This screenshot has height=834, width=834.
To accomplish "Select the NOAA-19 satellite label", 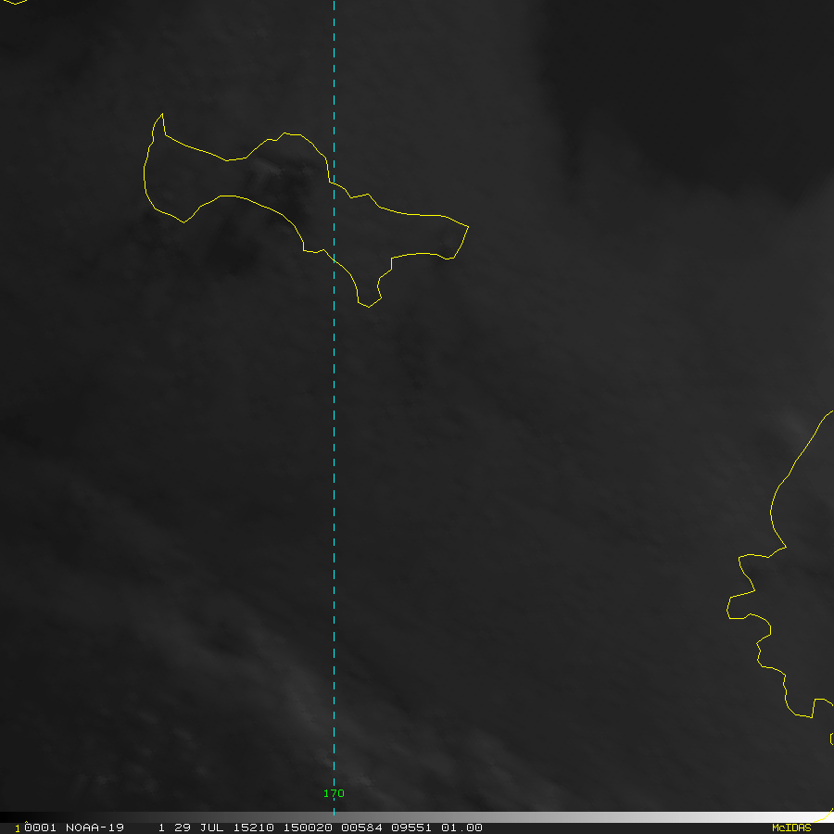I will [95, 828].
